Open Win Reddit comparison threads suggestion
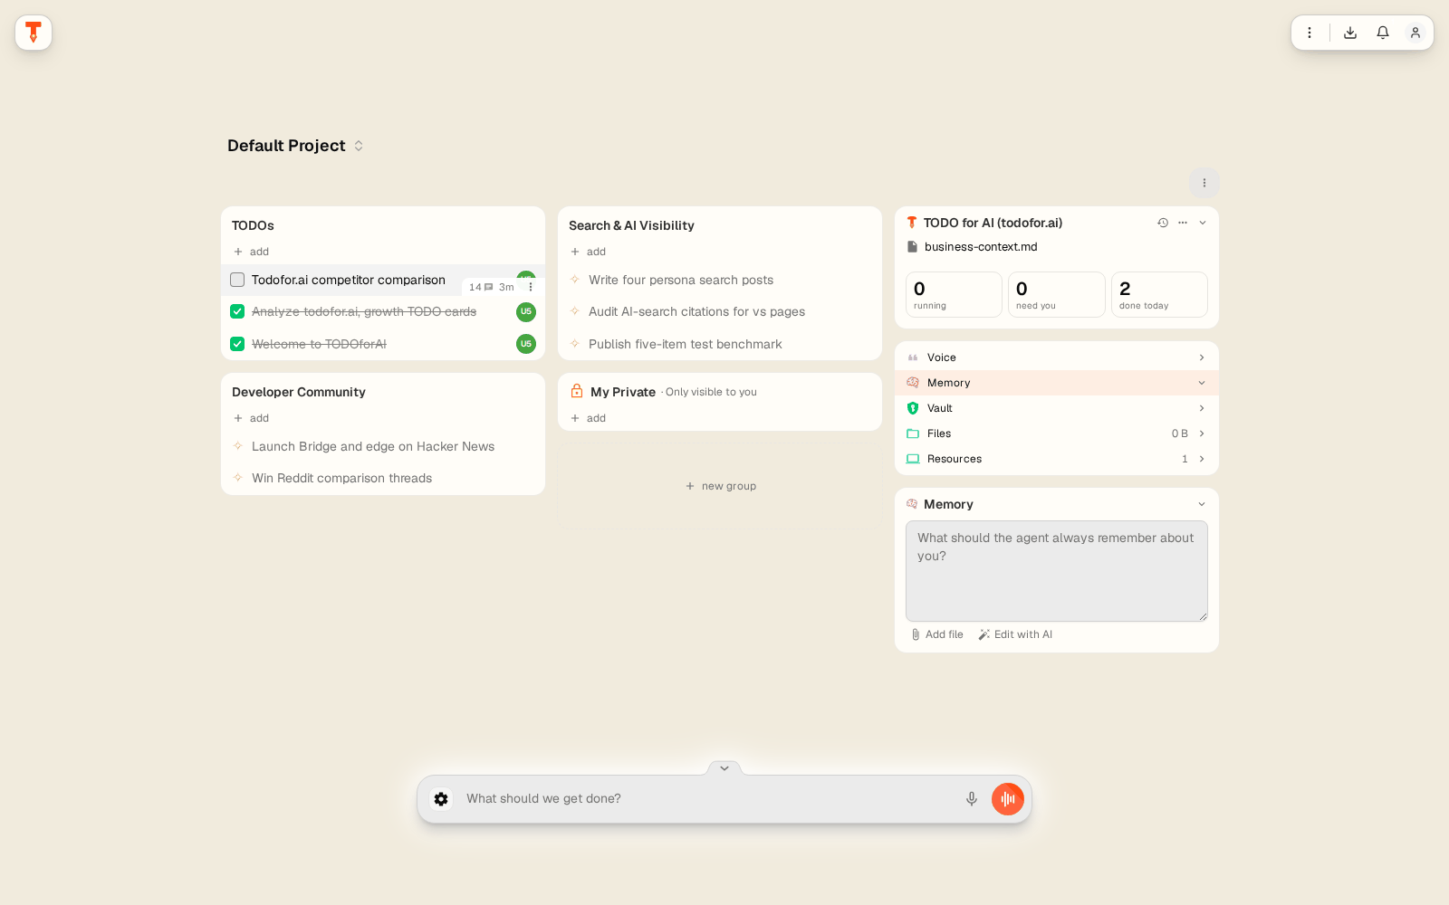The width and height of the screenshot is (1449, 905). coord(341,478)
